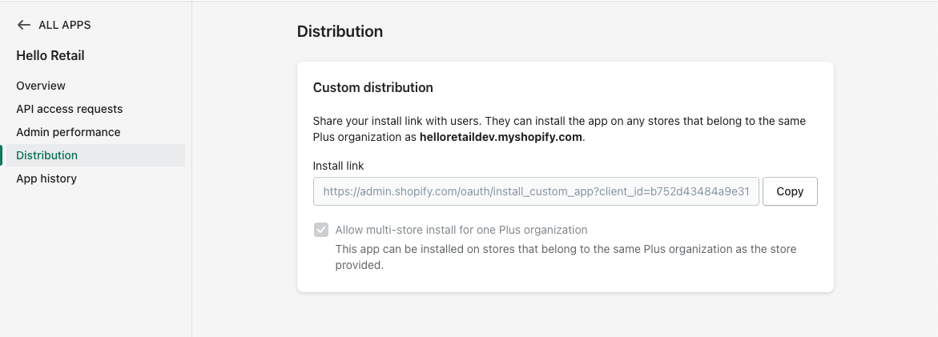Viewport: 938px width, 337px height.
Task: Click the Distribution page heading
Action: [x=340, y=31]
